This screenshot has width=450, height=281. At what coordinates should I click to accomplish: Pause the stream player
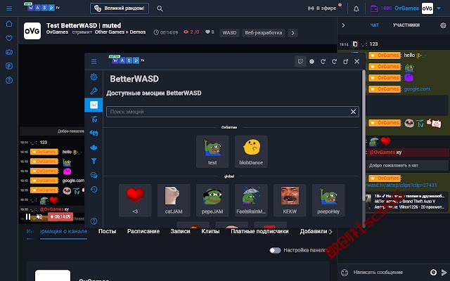(x=28, y=216)
